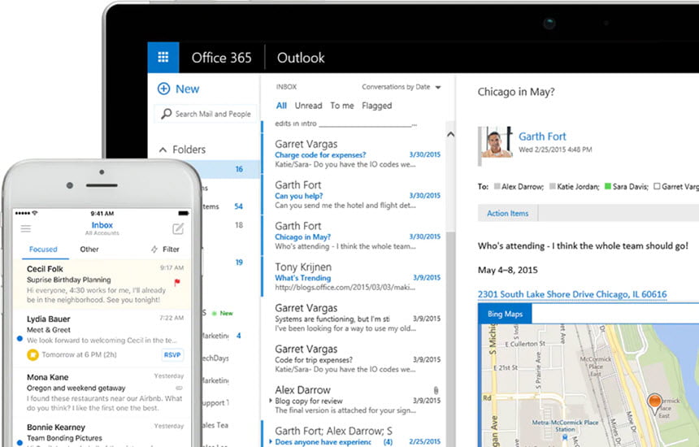This screenshot has width=699, height=447.
Task: Open the 2301 South Lake Shore Drive link
Action: (x=572, y=294)
